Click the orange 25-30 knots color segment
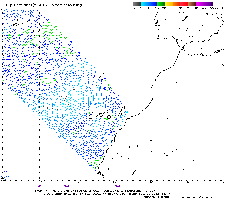The height and width of the screenshot is (199, 226). 177,4
